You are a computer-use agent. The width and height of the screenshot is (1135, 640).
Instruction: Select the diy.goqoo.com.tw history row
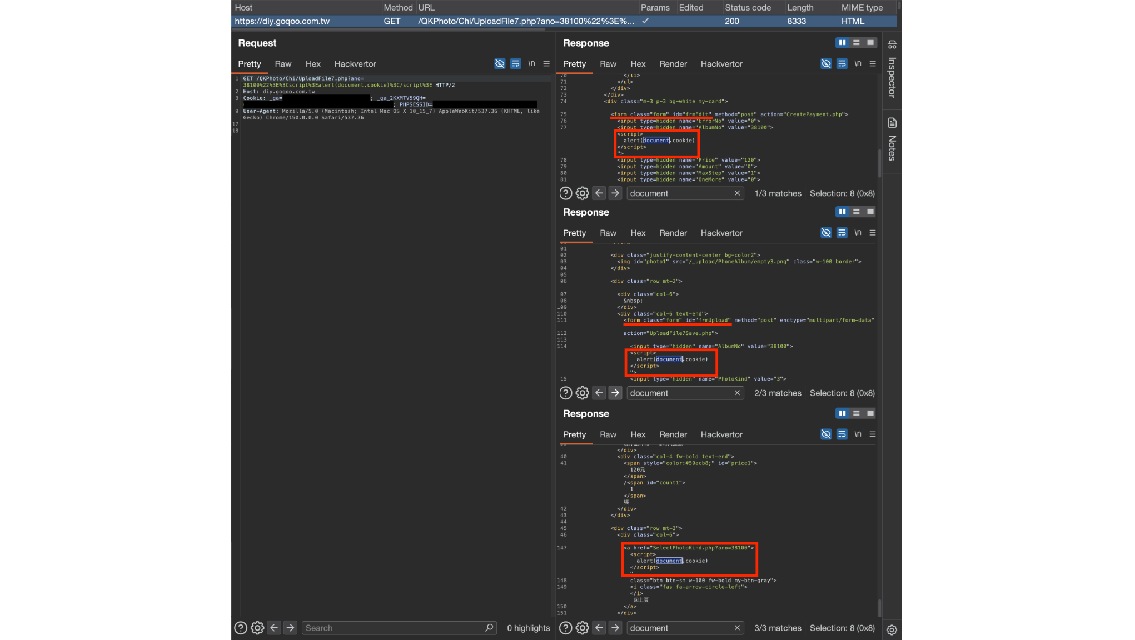point(564,21)
